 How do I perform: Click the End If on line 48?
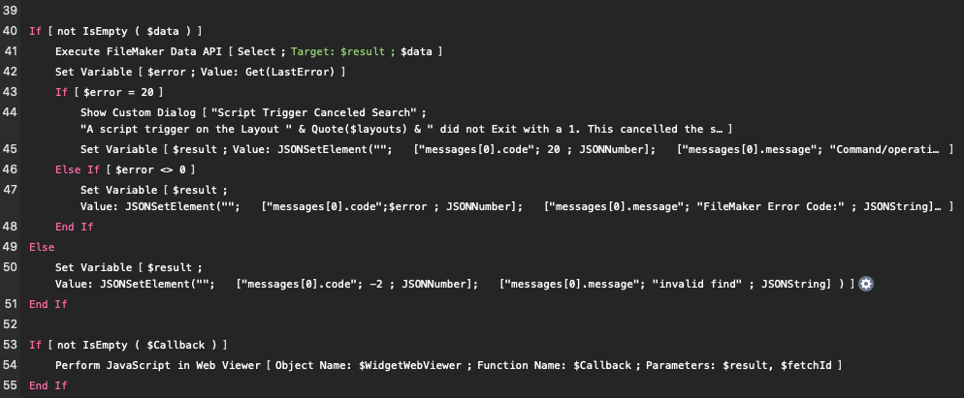click(x=75, y=227)
